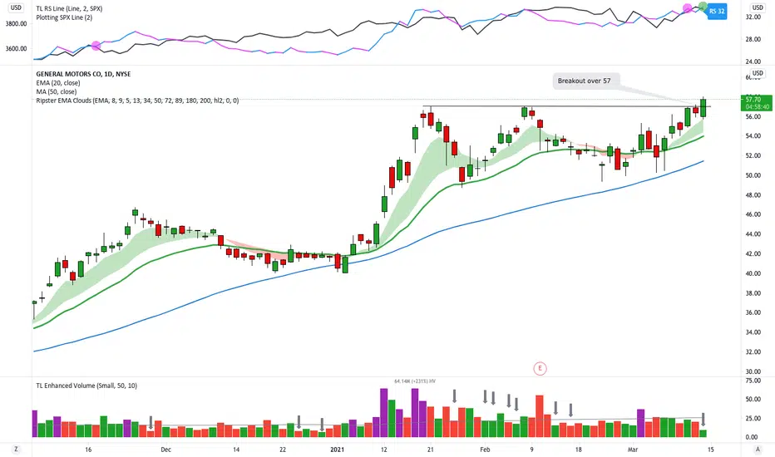Screen dimensions: 775x457
Task: Click the '64.14K (+231%) HV' volume label
Action: tap(415, 381)
